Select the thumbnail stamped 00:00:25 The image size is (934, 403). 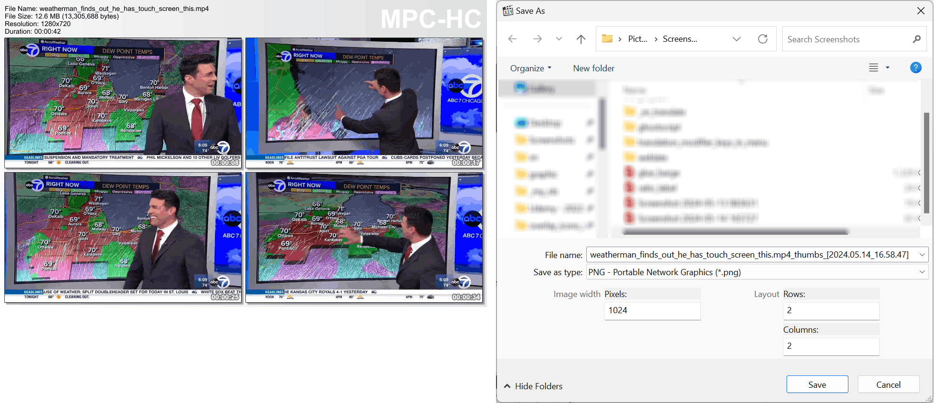pyautogui.click(x=123, y=238)
